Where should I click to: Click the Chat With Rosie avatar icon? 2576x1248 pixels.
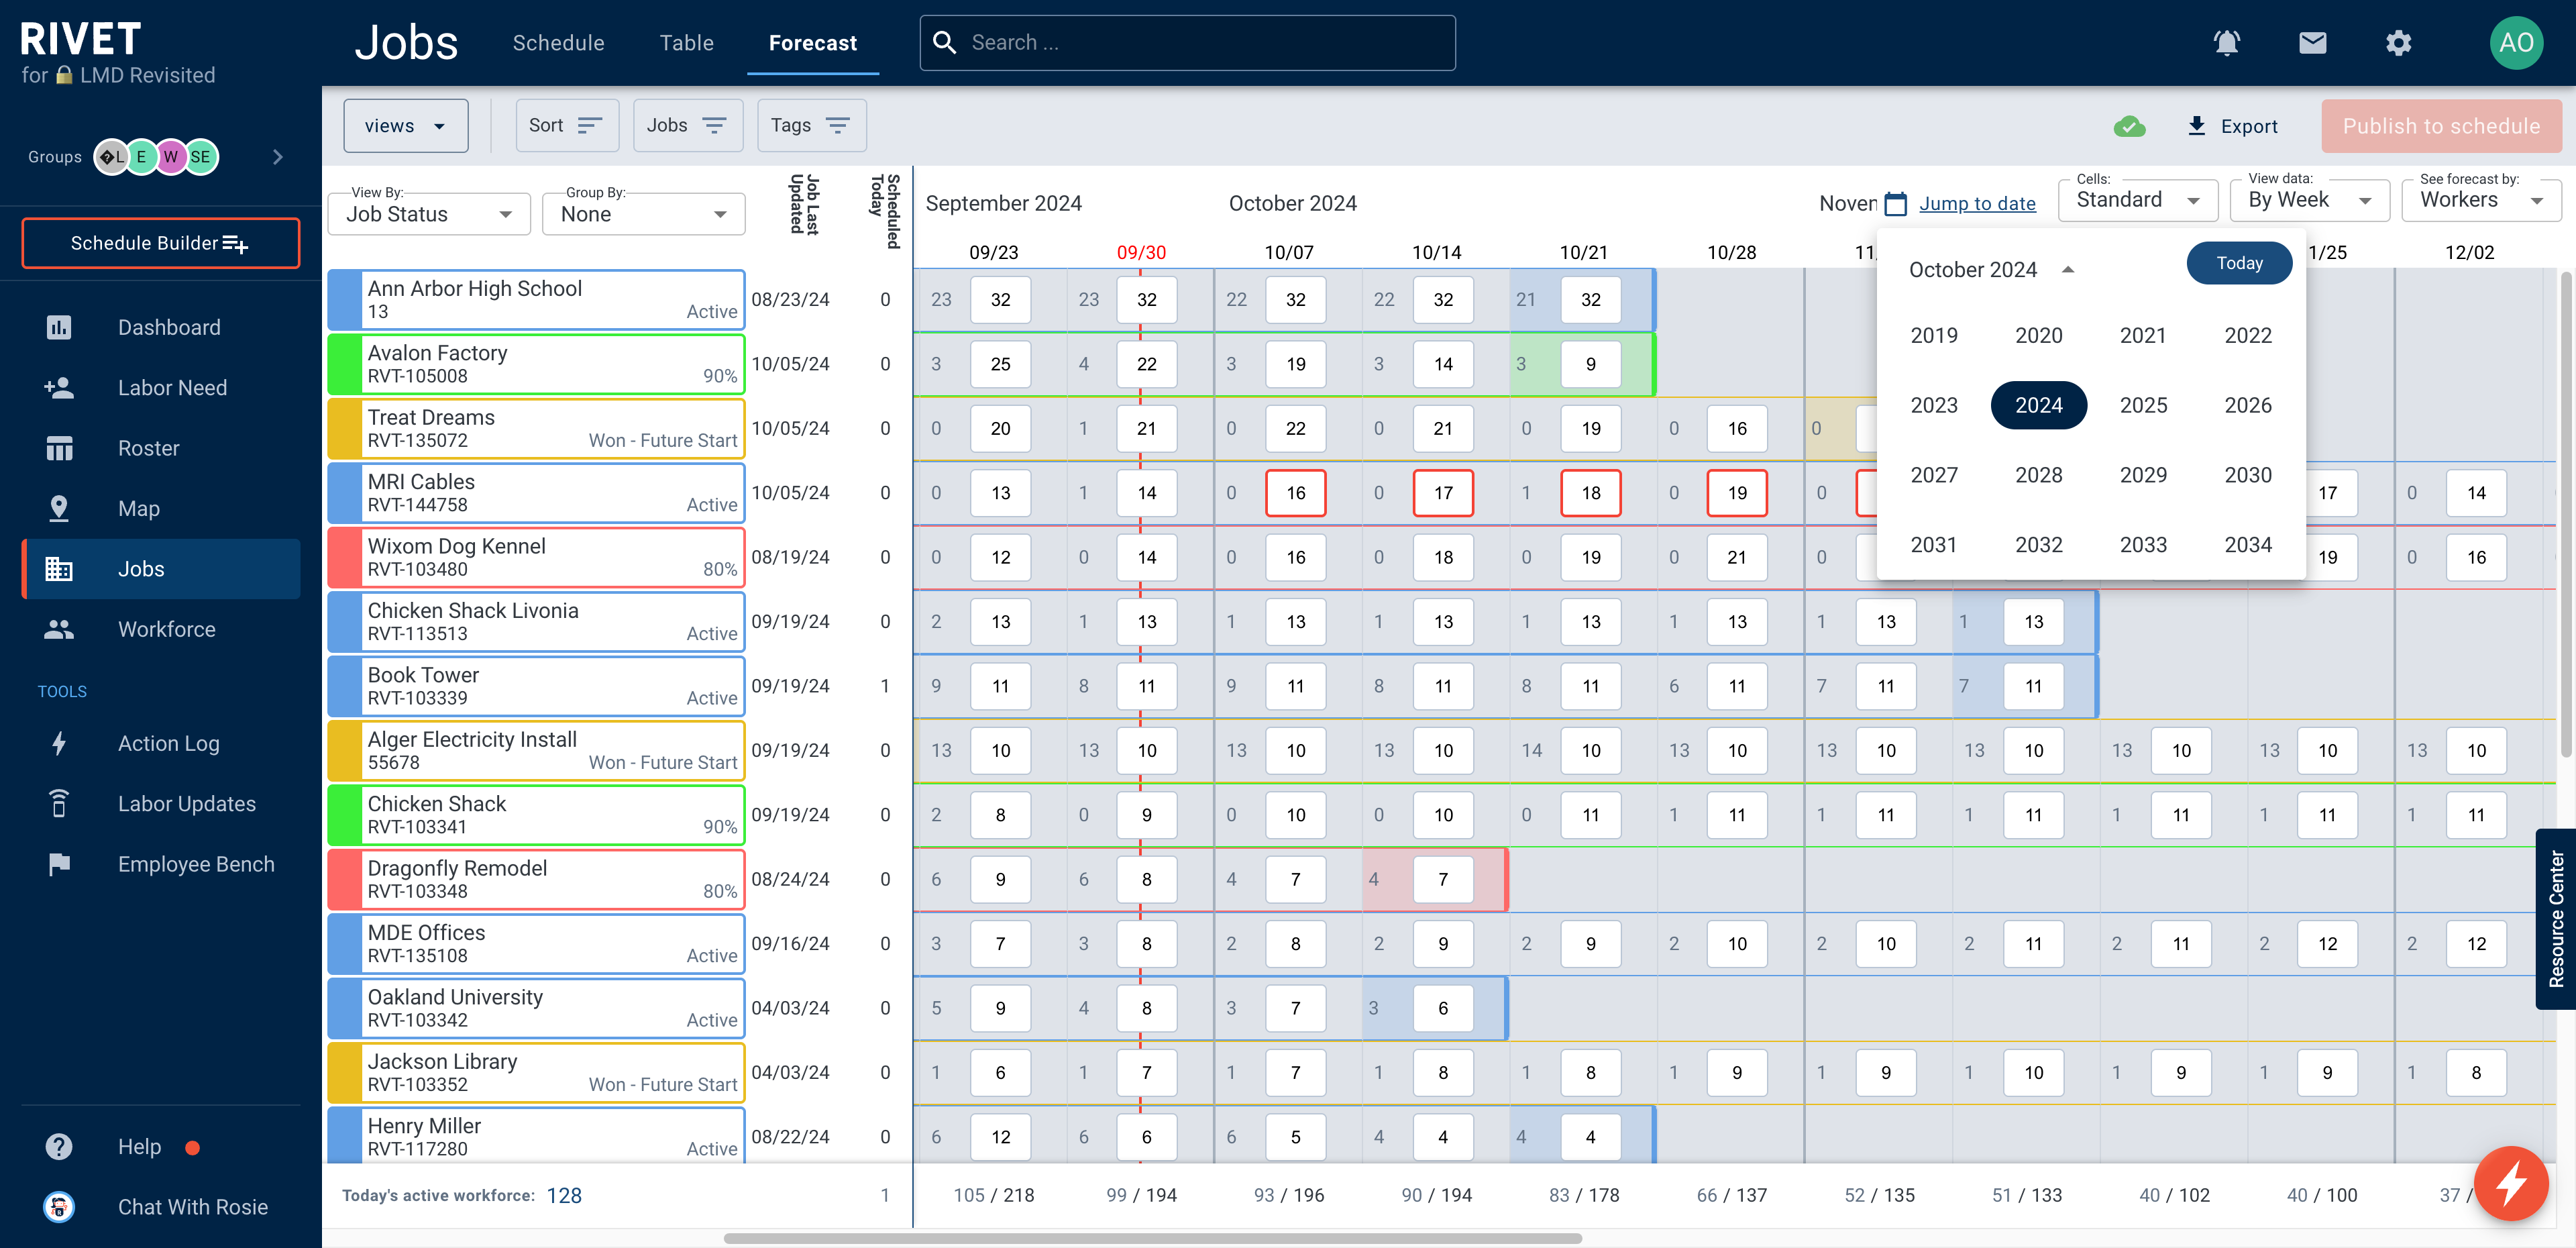click(x=59, y=1207)
